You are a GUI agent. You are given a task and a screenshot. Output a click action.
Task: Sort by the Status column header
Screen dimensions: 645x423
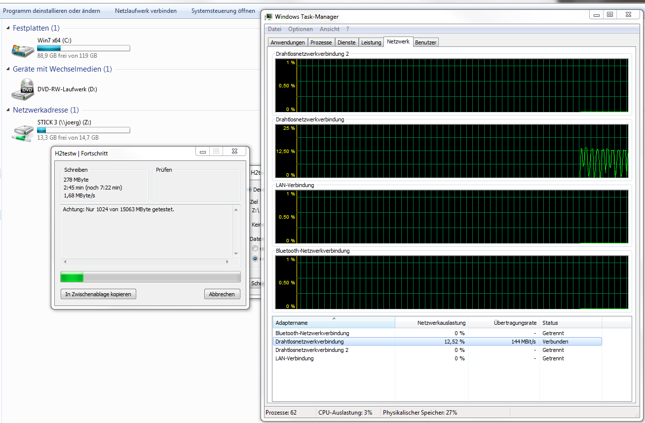click(x=571, y=323)
